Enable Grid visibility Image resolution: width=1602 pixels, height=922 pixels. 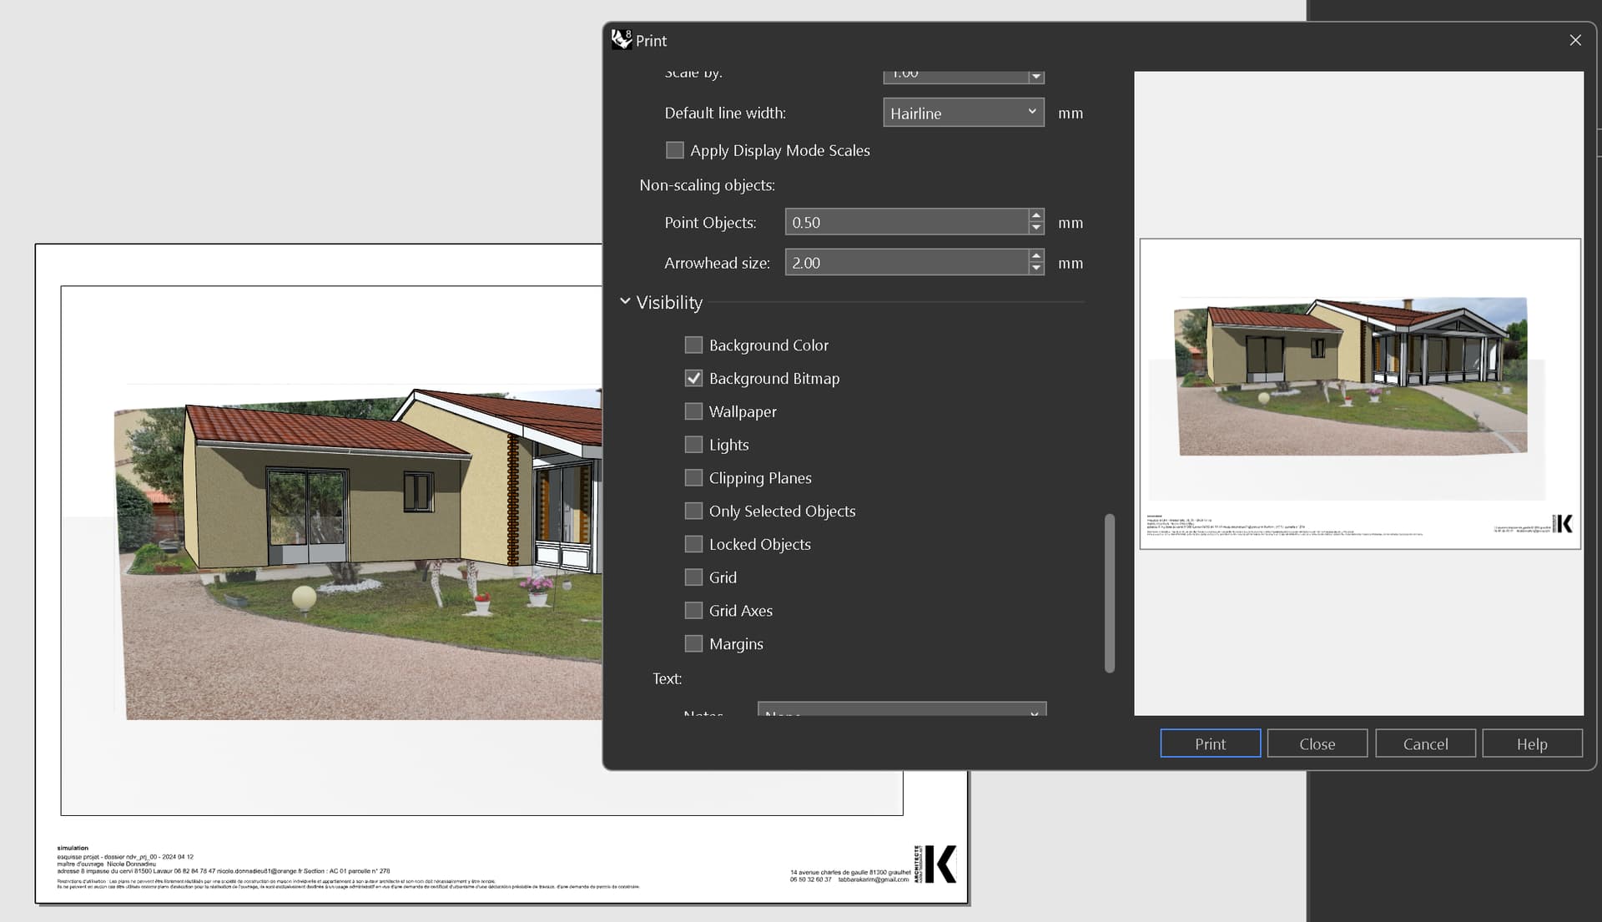tap(693, 577)
